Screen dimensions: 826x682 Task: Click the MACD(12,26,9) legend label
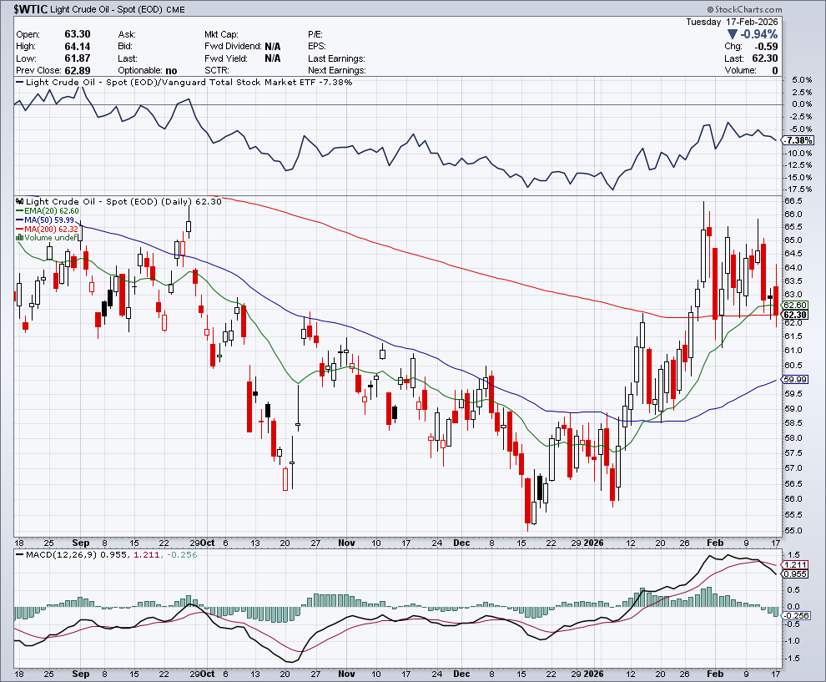tap(61, 554)
